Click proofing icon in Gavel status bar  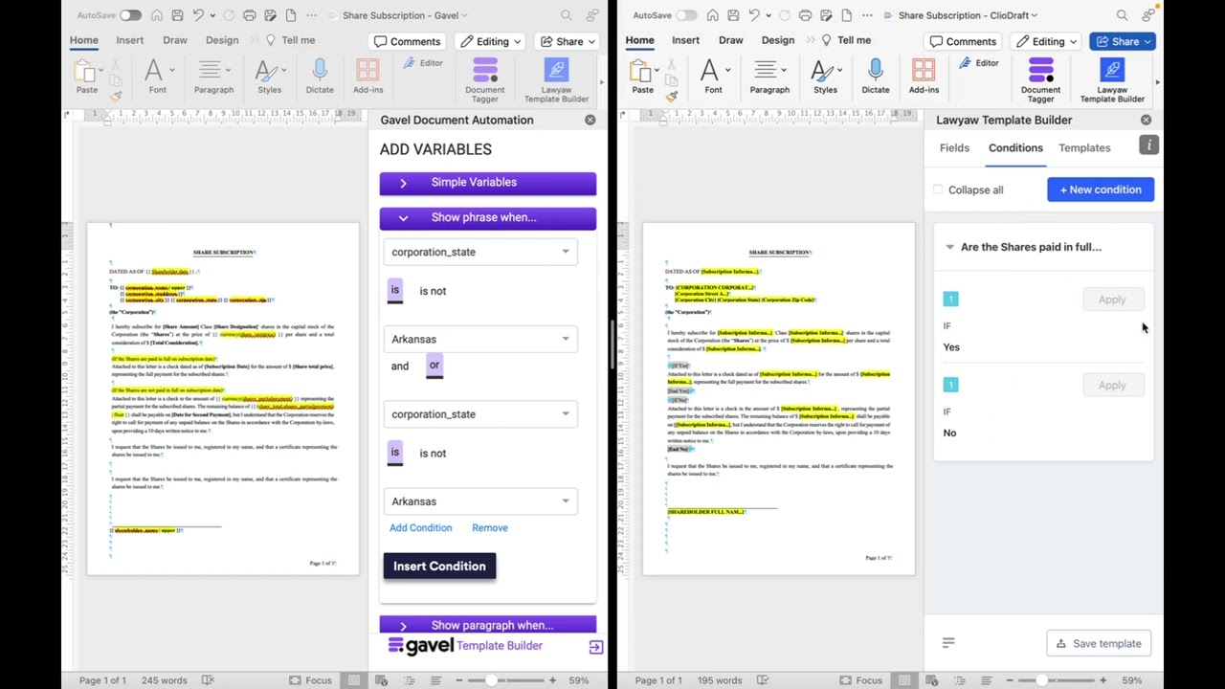click(208, 680)
